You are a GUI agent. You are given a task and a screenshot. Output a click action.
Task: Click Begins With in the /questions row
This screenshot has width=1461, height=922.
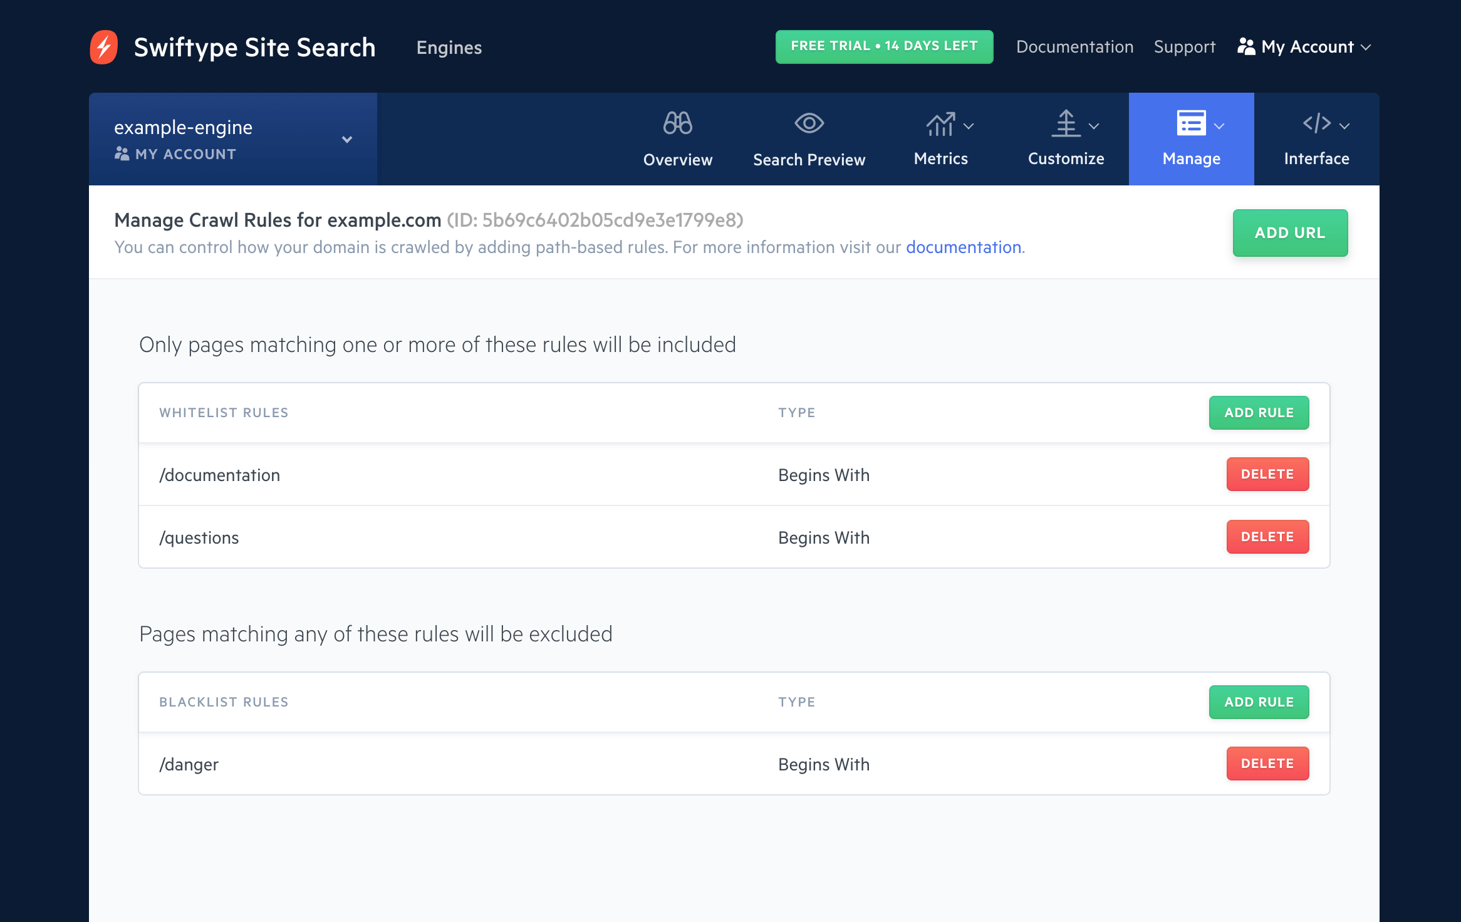[824, 538]
